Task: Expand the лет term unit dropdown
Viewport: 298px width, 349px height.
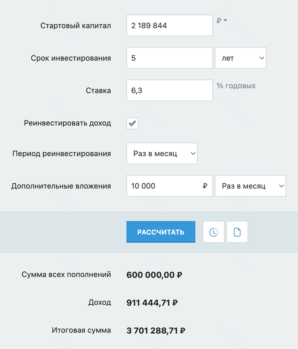Action: 240,58
